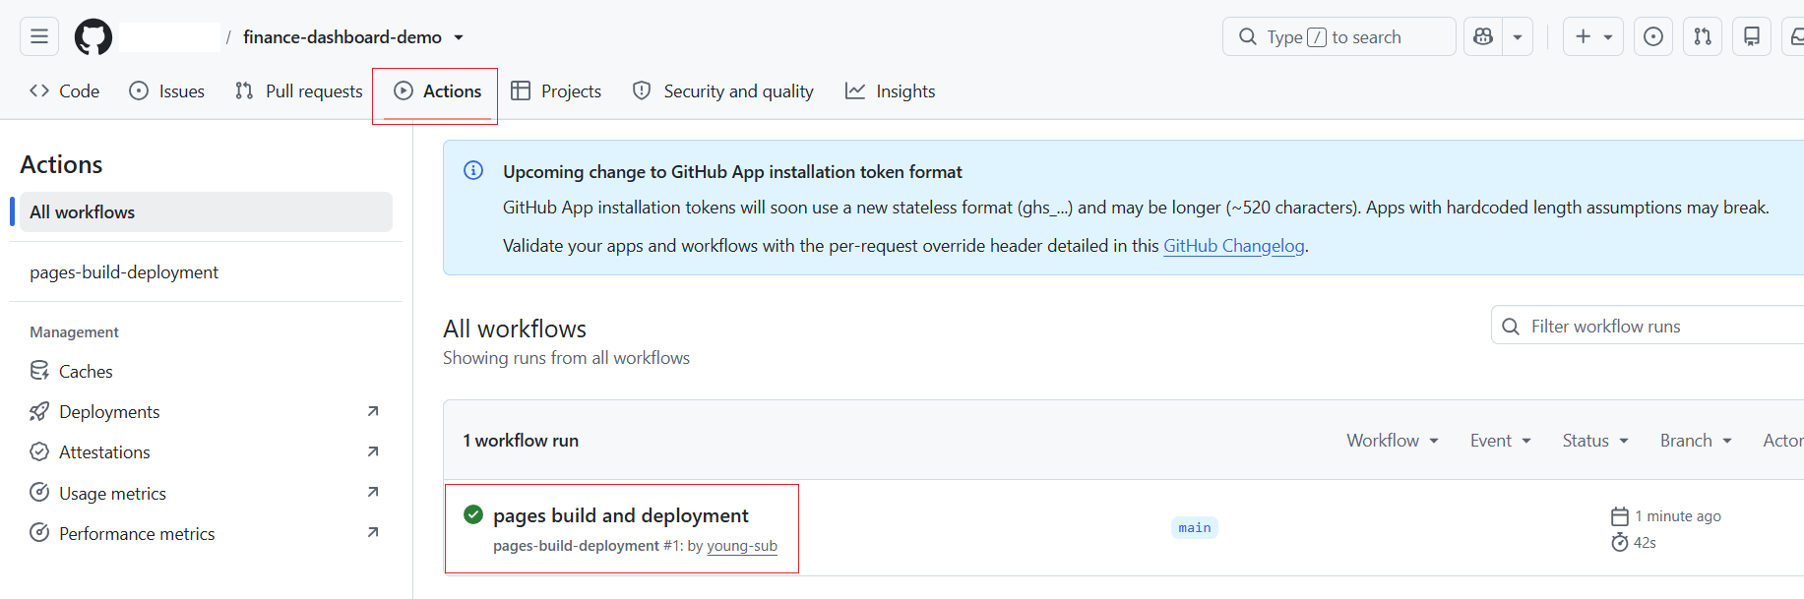Open the Copilot chat icon

tap(1483, 36)
